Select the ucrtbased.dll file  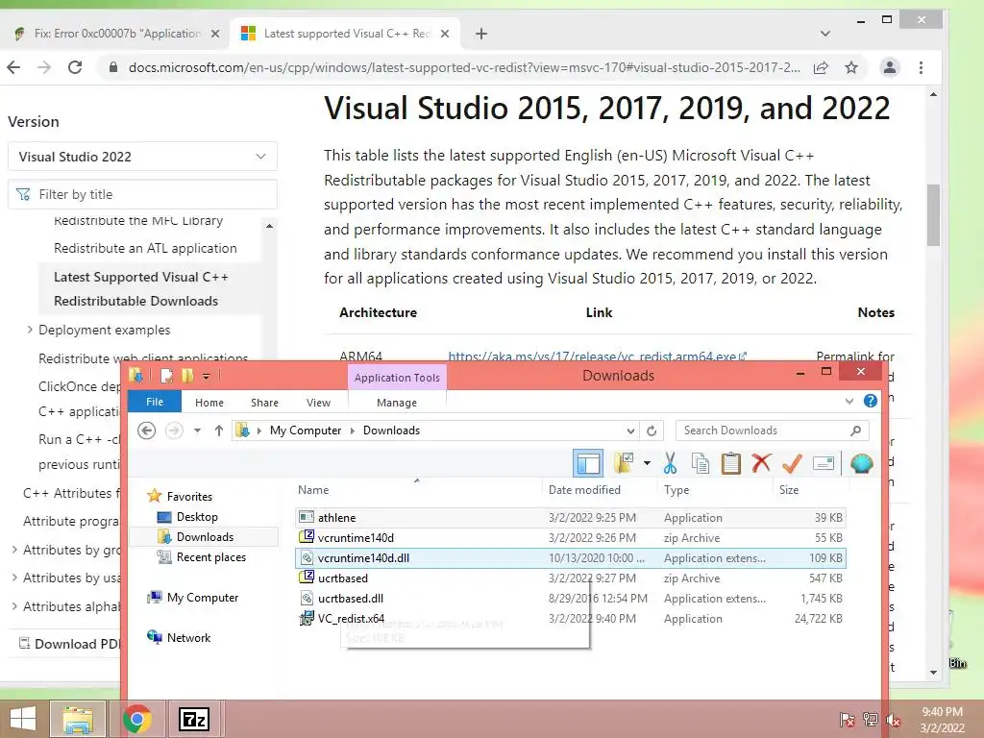[x=571, y=599]
